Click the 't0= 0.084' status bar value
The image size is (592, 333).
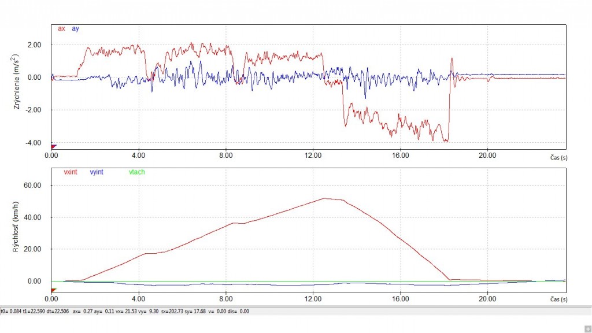click(11, 312)
